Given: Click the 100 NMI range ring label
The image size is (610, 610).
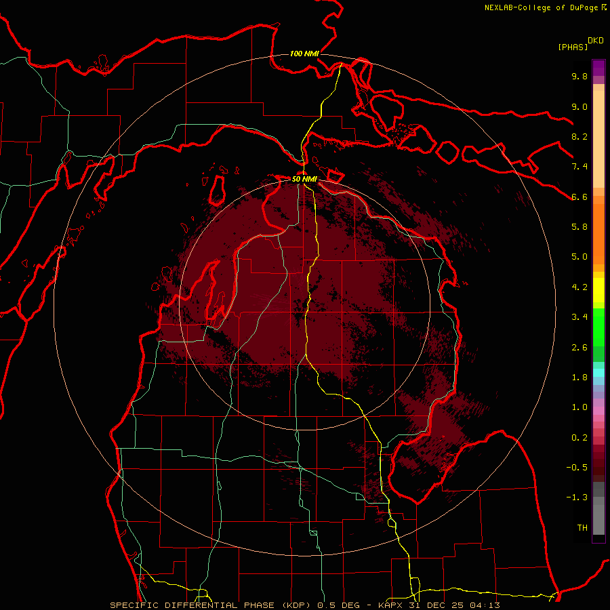Looking at the screenshot, I should [304, 54].
